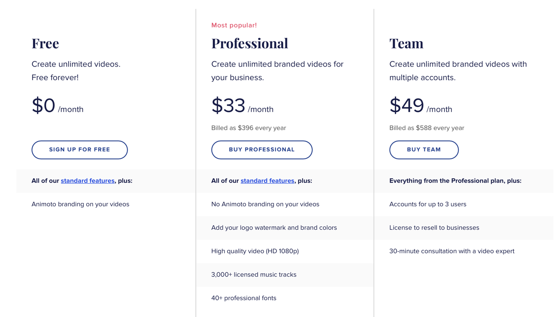Click the BUY PROFESSIONAL button
Viewport: 559px width, 317px height.
tap(262, 150)
